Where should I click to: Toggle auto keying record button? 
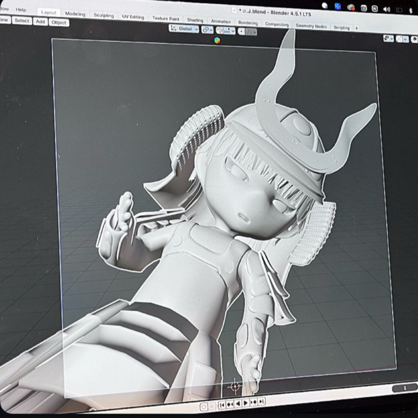click(x=203, y=406)
